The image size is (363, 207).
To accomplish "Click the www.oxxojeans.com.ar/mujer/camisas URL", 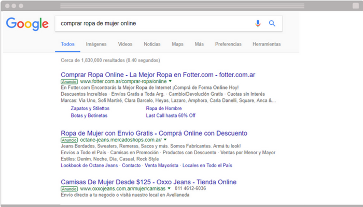I will pyautogui.click(x=123, y=188).
